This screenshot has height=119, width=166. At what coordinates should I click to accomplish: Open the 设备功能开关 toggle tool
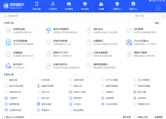(x=49, y=66)
